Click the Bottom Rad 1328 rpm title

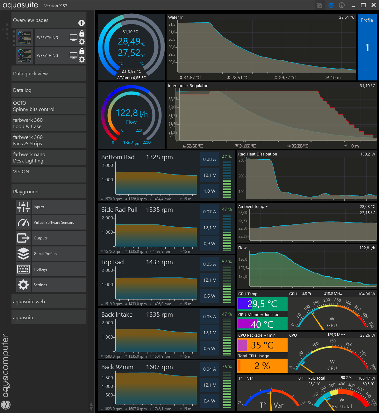coord(137,157)
